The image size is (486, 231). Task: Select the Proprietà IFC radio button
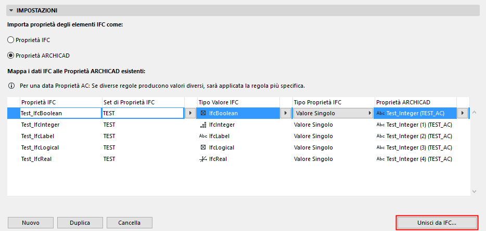tap(11, 39)
